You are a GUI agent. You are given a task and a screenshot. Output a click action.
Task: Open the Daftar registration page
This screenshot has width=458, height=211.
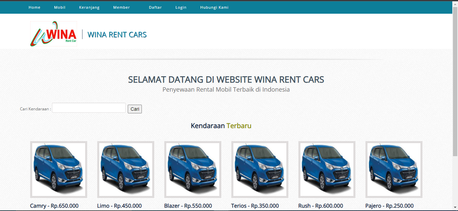[x=155, y=7]
